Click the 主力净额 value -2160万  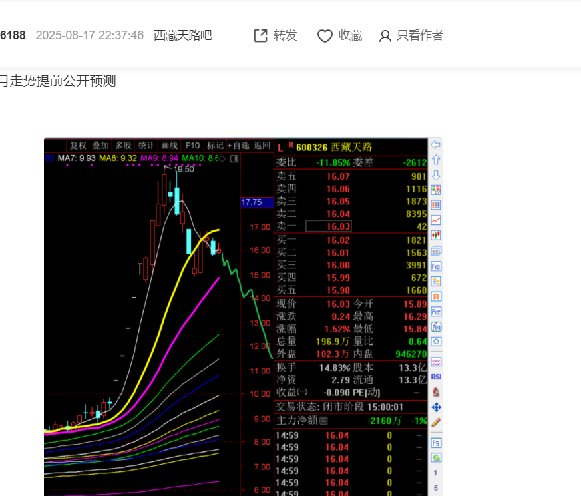point(384,421)
